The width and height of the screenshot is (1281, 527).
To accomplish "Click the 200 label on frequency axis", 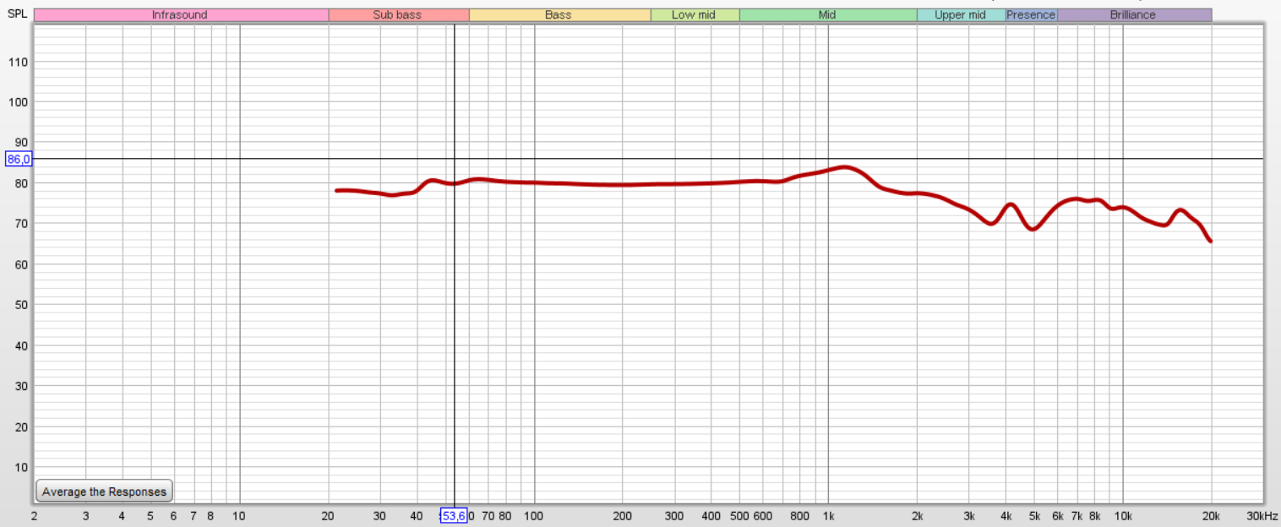I will pyautogui.click(x=622, y=516).
